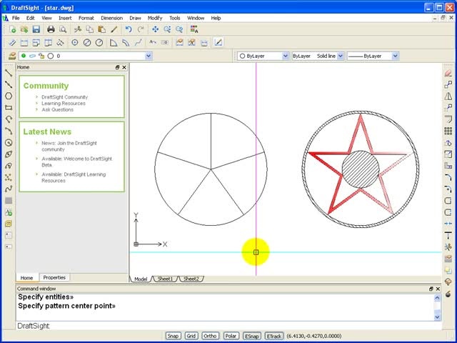Click the layer 0 color swatch circle
457x343 pixels.
51,56
